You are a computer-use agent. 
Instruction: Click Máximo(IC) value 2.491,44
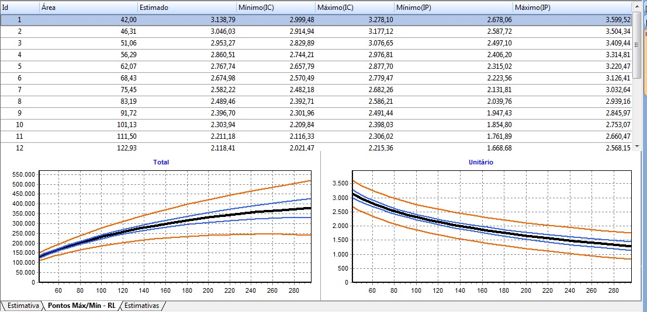[381, 113]
